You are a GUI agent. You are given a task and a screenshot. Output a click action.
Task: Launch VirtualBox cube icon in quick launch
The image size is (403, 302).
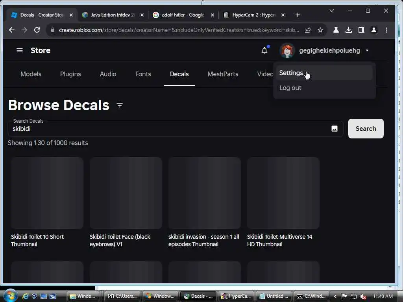34,296
